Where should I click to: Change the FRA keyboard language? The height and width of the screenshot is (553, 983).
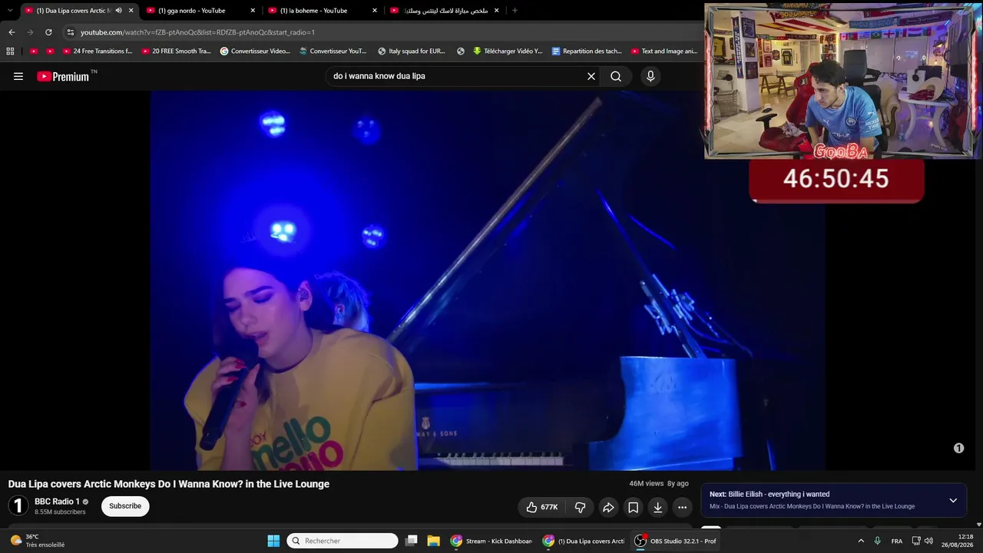point(896,541)
